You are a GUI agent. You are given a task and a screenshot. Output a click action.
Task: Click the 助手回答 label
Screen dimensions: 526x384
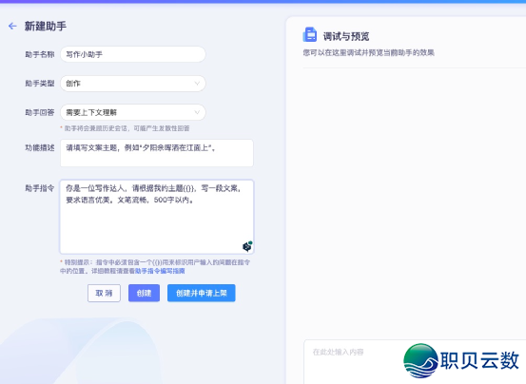coord(40,112)
